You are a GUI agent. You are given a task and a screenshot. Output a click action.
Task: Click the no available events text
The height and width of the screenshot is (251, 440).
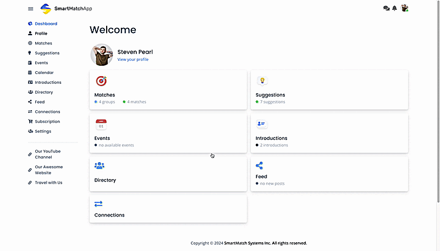point(116,145)
